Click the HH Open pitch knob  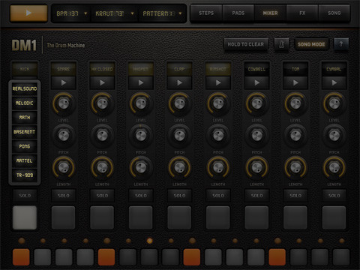click(x=141, y=136)
